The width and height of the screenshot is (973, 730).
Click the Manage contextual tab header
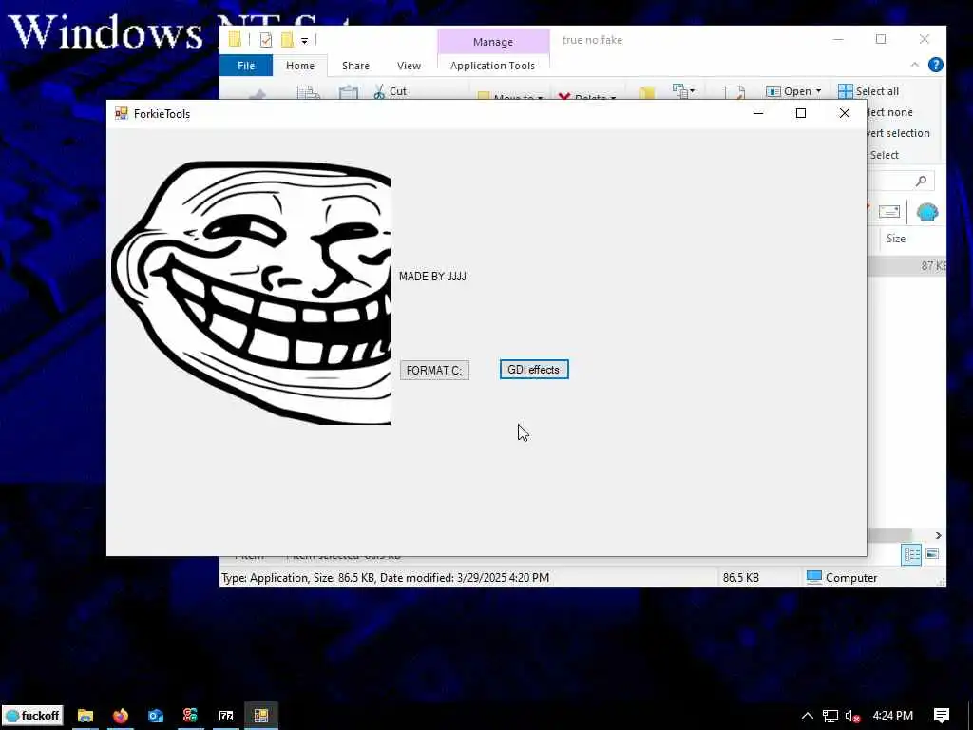tap(493, 42)
